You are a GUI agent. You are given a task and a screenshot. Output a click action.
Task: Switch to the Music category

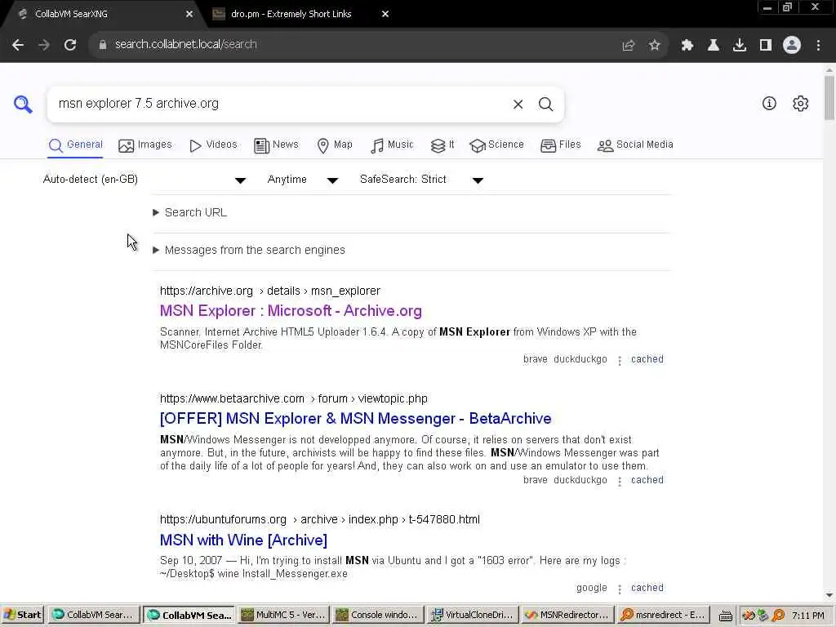point(392,145)
